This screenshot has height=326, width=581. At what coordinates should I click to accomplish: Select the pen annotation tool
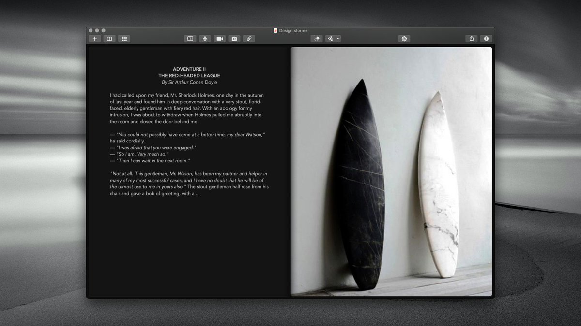(330, 38)
